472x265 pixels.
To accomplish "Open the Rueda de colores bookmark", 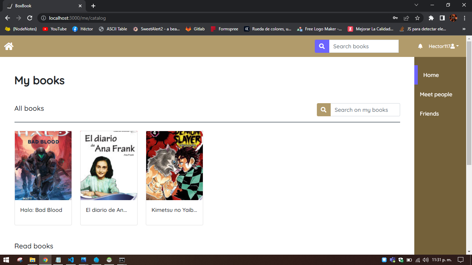I will (x=268, y=29).
